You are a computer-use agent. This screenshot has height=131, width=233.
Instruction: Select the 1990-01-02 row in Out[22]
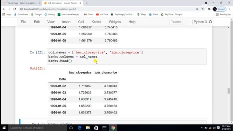click(x=83, y=86)
